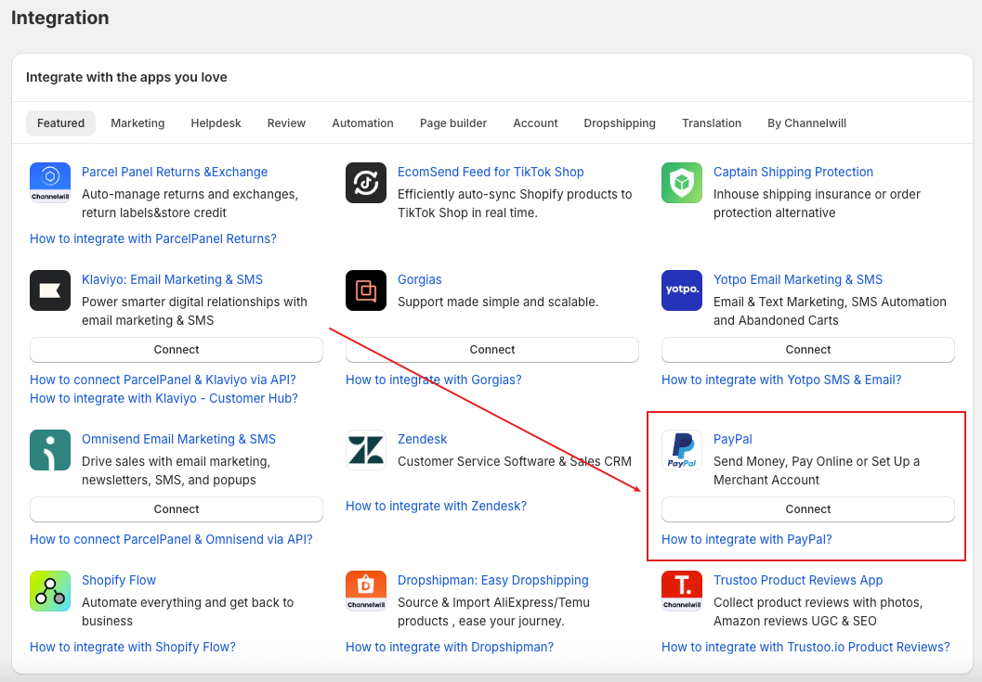Screen dimensions: 982x682
Task: Click the 'Integration' page title
Action: point(60,18)
